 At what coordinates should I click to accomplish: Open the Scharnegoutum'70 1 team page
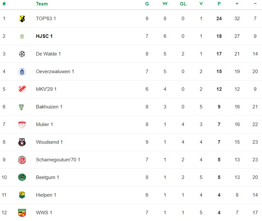pyautogui.click(x=58, y=160)
